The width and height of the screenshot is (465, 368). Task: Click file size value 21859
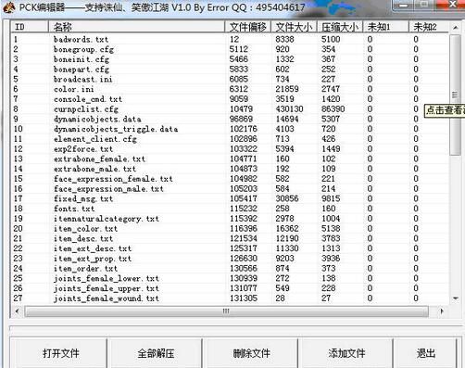[x=287, y=89]
